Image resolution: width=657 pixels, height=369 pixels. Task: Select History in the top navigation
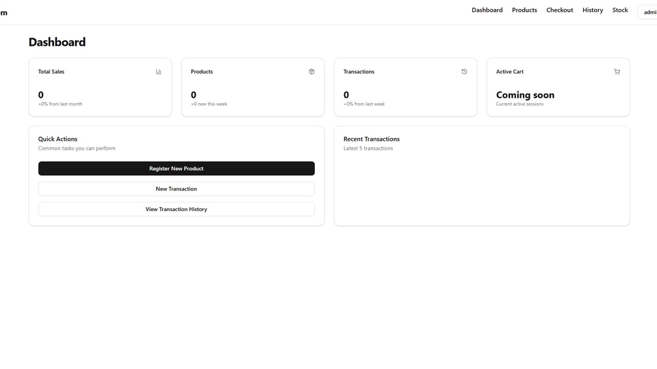(x=593, y=10)
